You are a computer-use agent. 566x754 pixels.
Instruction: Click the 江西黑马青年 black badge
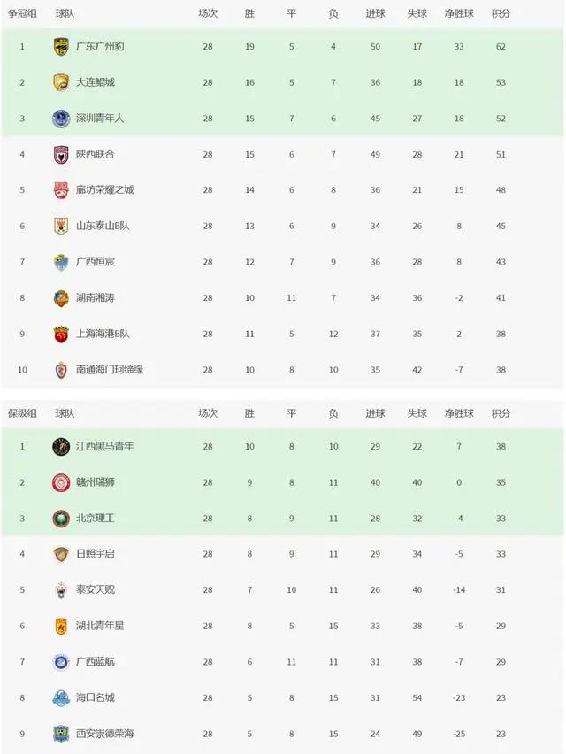click(61, 447)
